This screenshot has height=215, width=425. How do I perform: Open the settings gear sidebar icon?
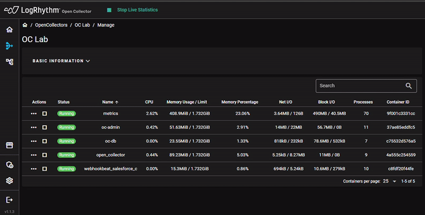(x=9, y=180)
